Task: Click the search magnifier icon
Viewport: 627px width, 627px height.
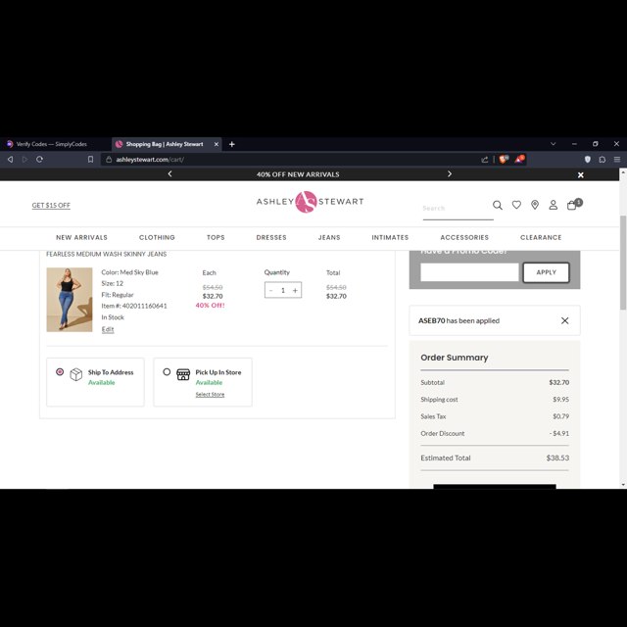Action: [x=497, y=205]
